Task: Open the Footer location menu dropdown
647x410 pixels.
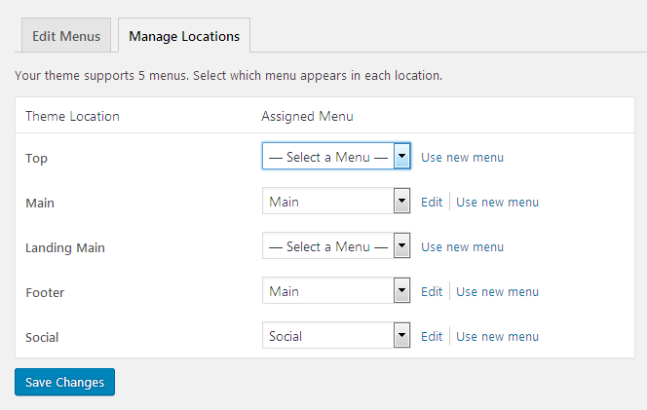Action: point(336,290)
